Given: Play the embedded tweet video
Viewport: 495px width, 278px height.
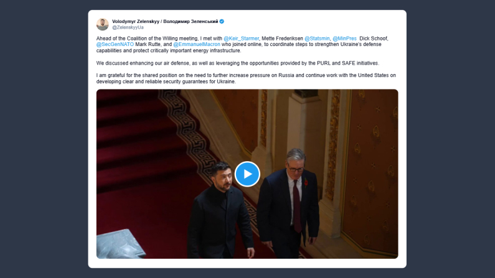Looking at the screenshot, I should pyautogui.click(x=247, y=174).
